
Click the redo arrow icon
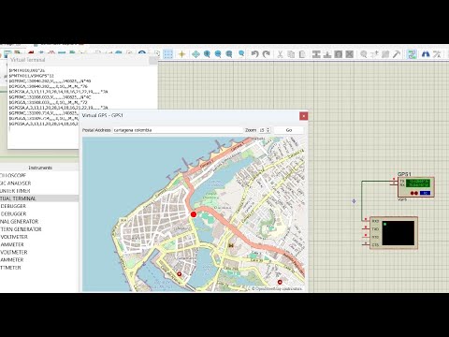coord(266,54)
